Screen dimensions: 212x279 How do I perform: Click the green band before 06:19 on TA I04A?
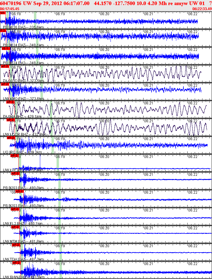click(51, 109)
